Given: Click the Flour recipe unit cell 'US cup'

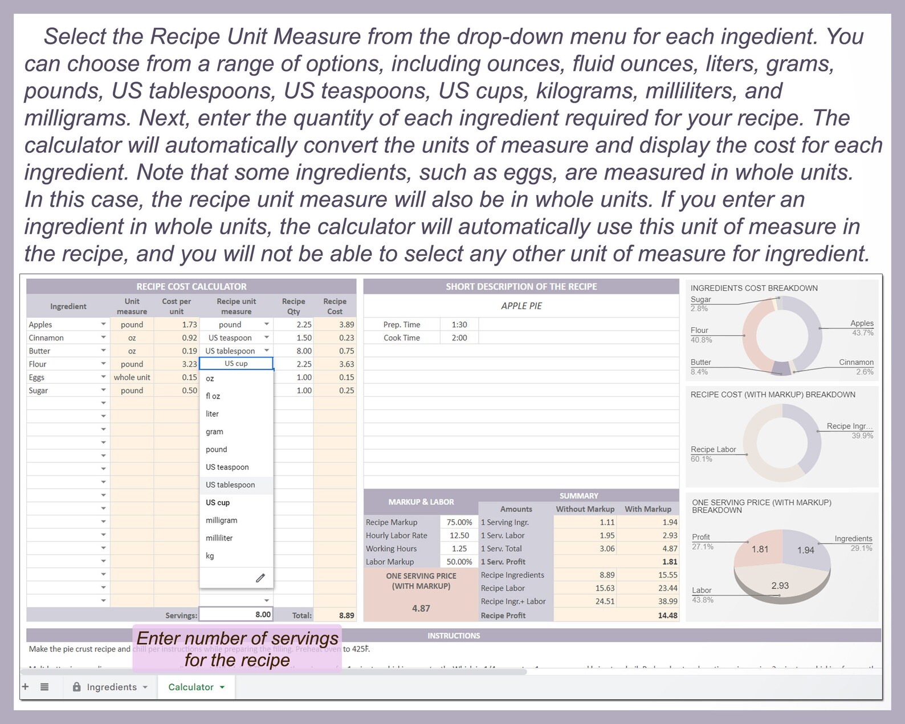Looking at the screenshot, I should pyautogui.click(x=236, y=363).
